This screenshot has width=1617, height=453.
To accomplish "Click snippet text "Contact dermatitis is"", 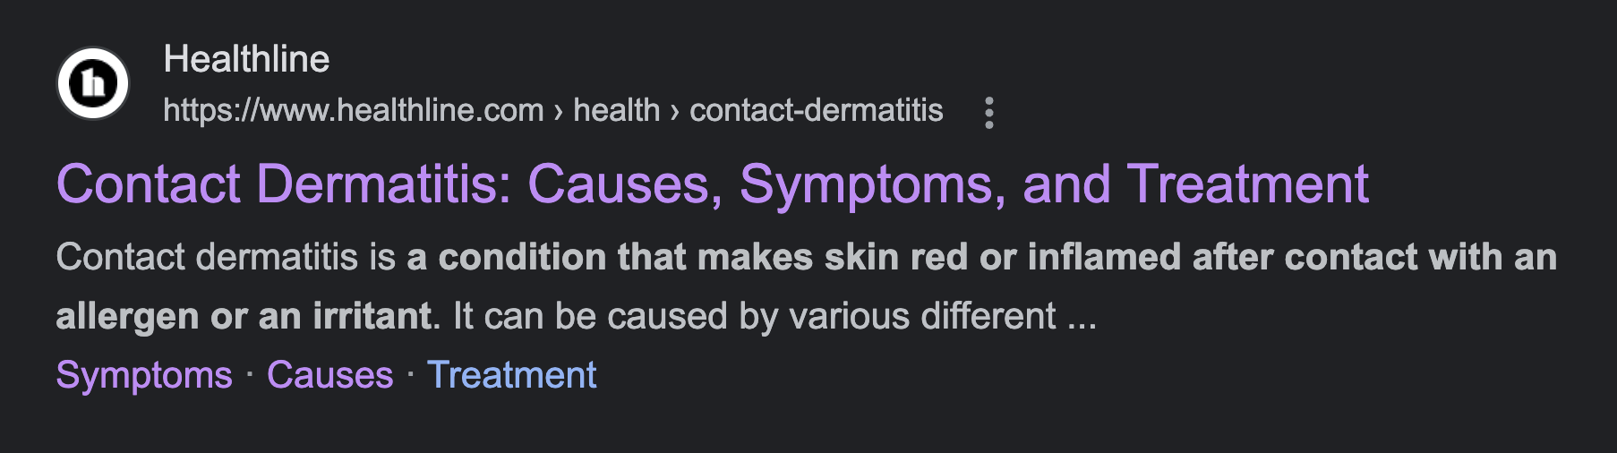I will [226, 258].
